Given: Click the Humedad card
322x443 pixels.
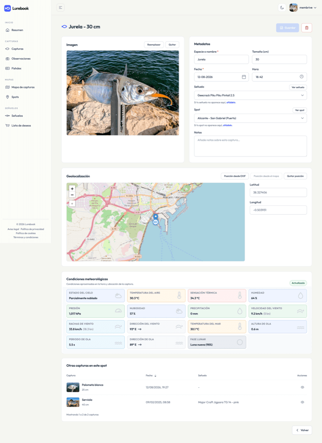Looking at the screenshot, I should pyautogui.click(x=278, y=295).
